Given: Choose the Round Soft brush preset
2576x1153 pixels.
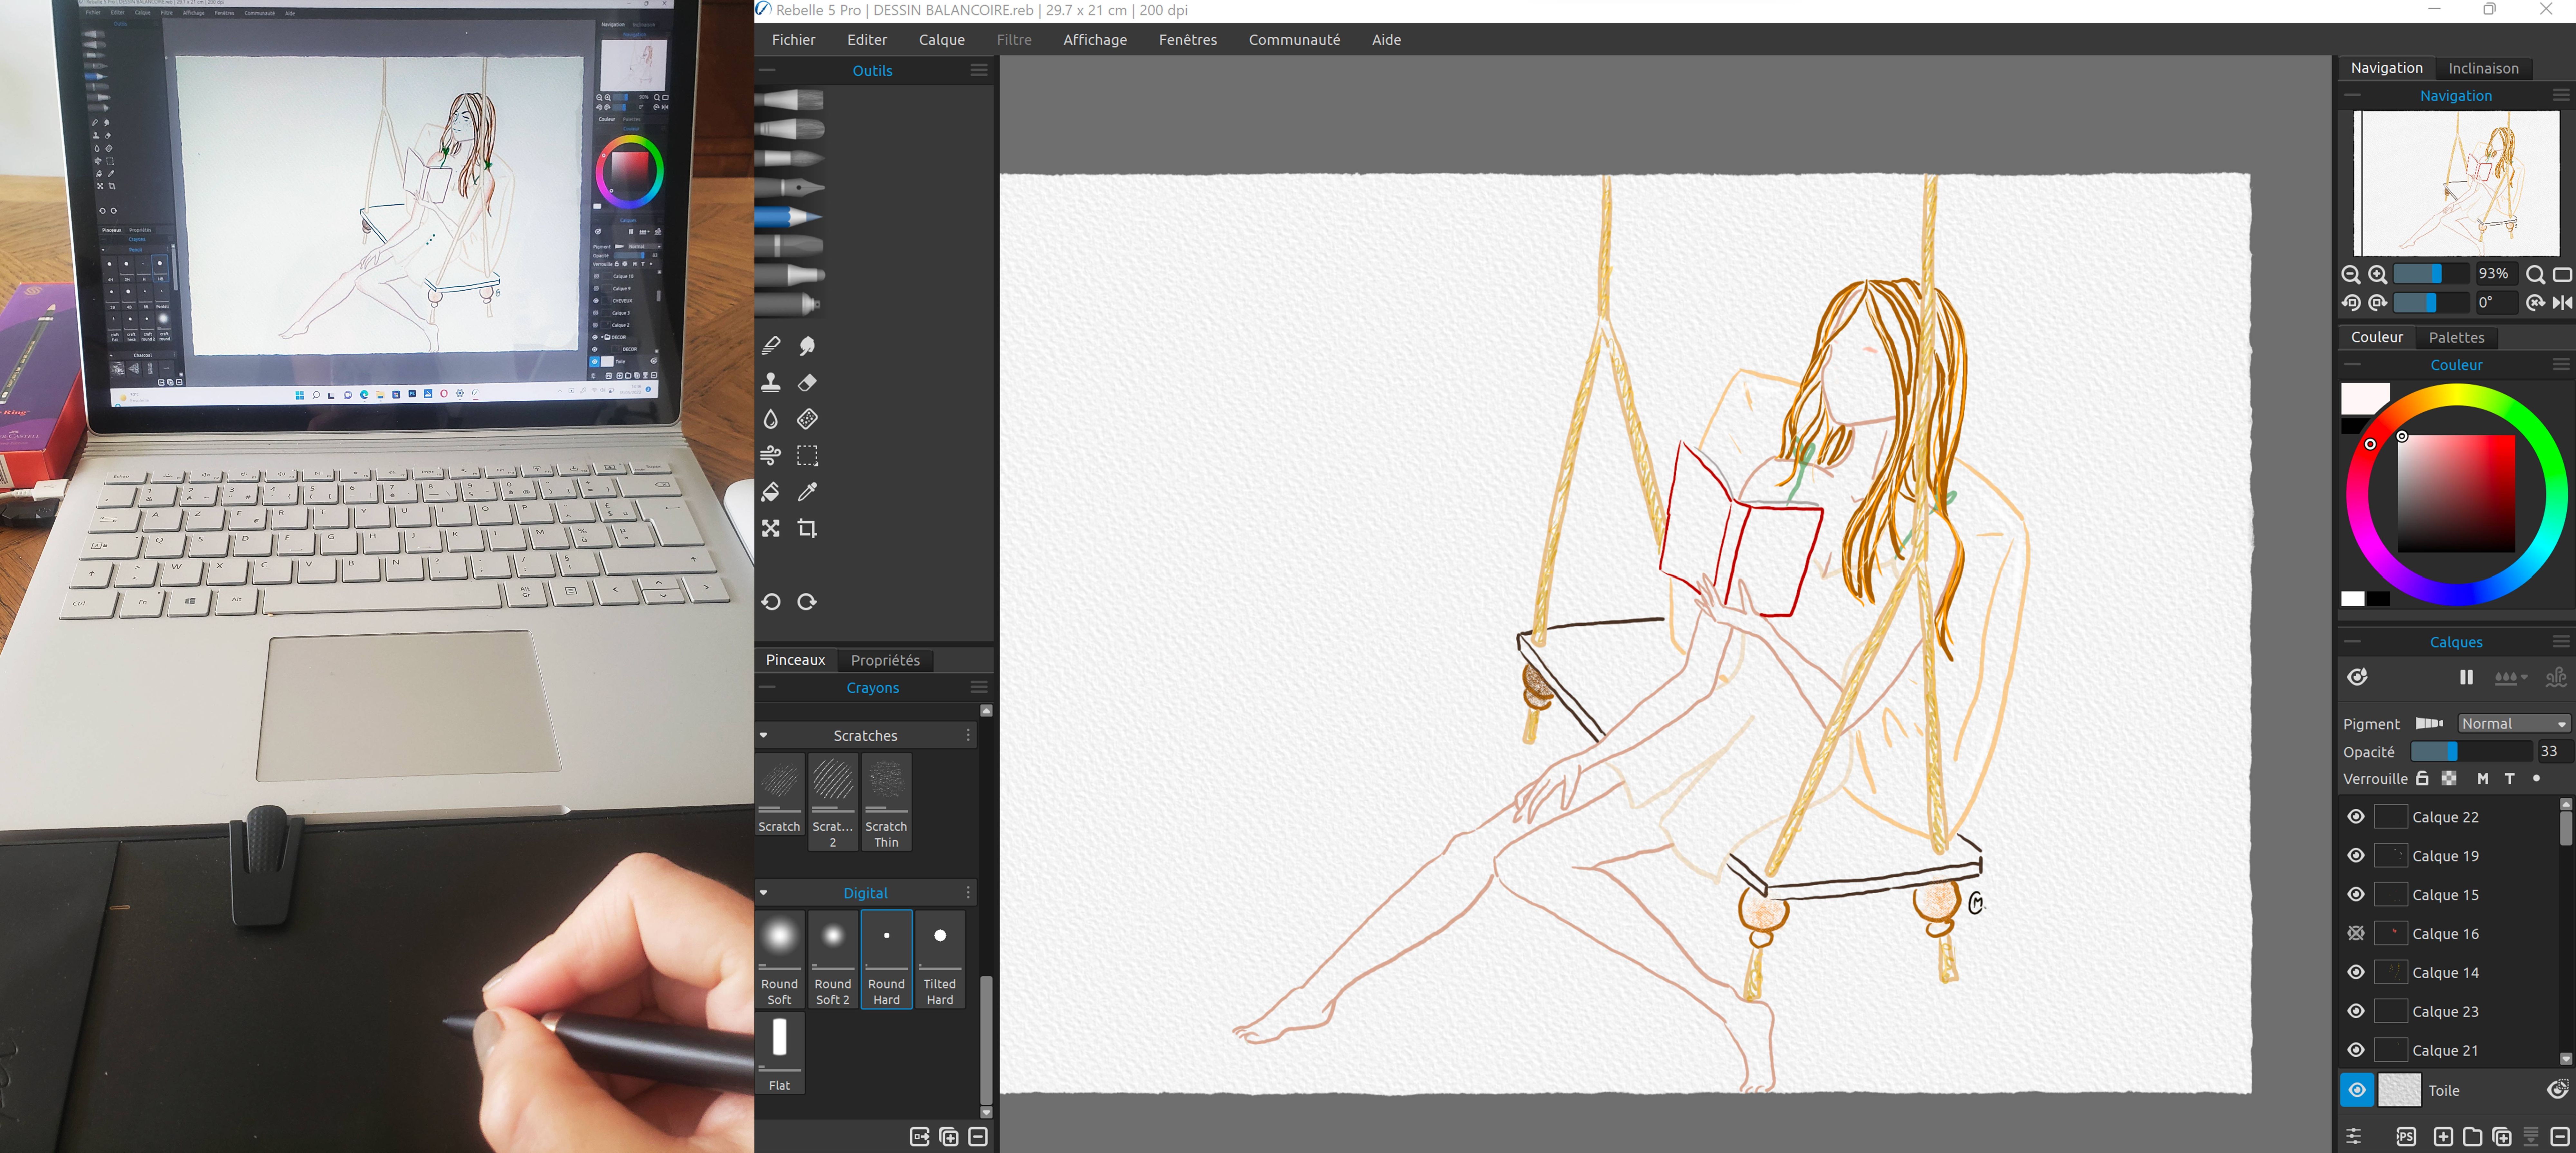Looking at the screenshot, I should [x=779, y=959].
